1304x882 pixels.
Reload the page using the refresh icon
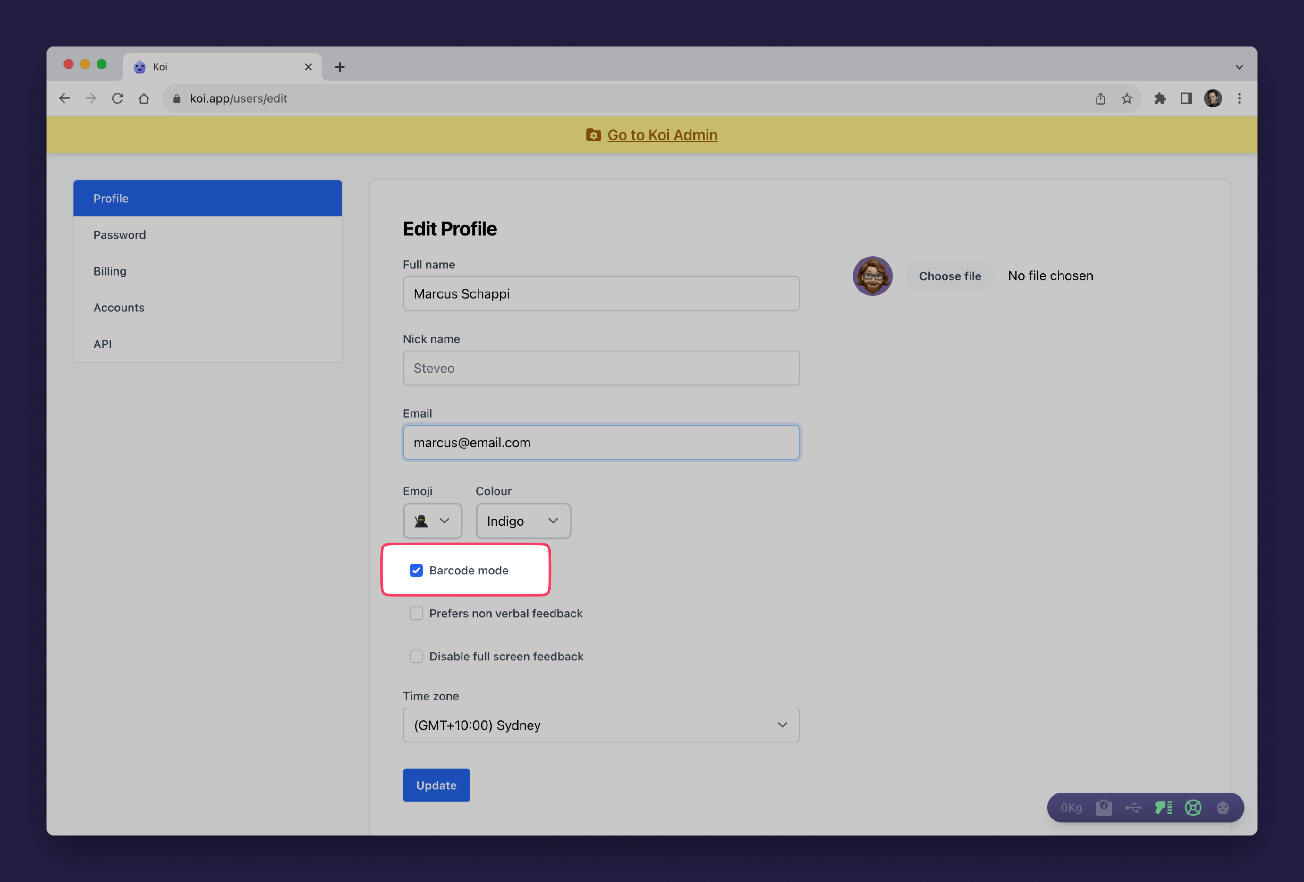click(117, 99)
